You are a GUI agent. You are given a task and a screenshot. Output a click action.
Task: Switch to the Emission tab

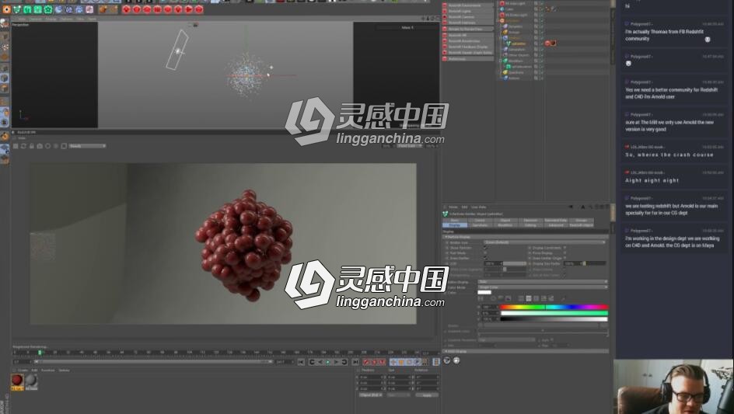coord(530,220)
